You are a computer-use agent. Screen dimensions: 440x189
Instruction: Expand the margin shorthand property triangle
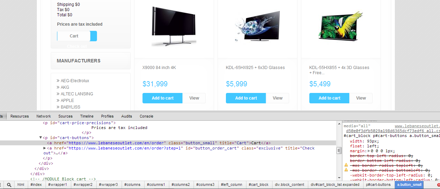tap(369, 151)
